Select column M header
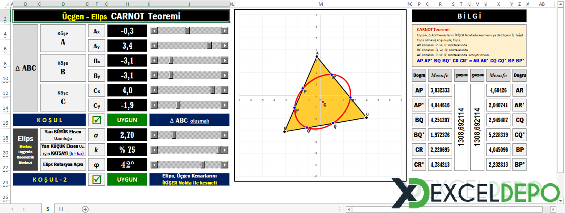 pos(321,4)
